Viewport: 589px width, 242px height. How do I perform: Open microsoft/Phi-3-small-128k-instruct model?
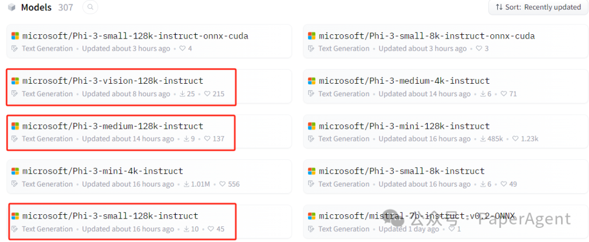(110, 216)
